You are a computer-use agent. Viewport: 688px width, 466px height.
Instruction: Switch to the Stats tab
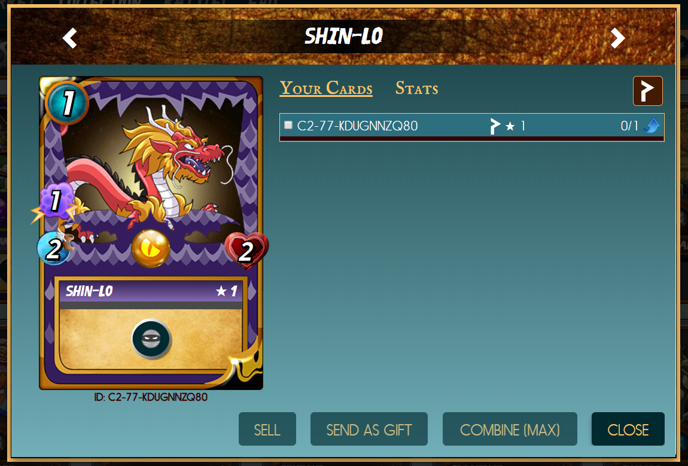pyautogui.click(x=417, y=88)
